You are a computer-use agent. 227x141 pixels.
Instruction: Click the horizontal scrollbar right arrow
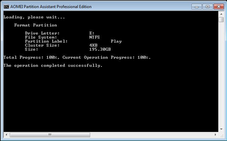click(215, 135)
